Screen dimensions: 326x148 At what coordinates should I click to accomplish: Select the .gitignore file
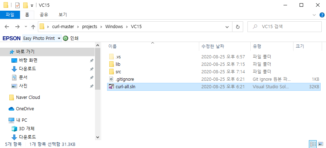125,79
